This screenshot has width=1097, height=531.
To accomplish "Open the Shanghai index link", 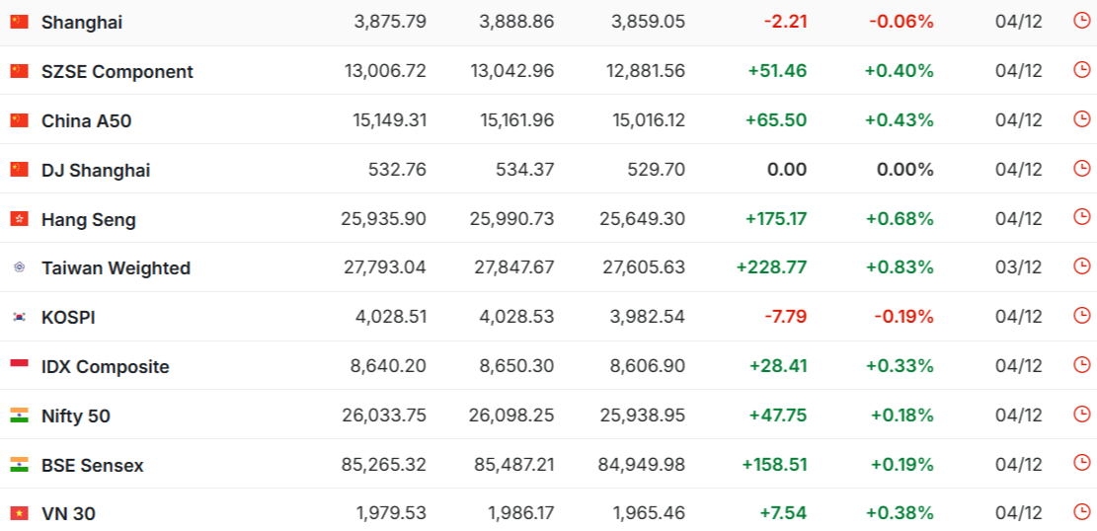I will tap(82, 22).
